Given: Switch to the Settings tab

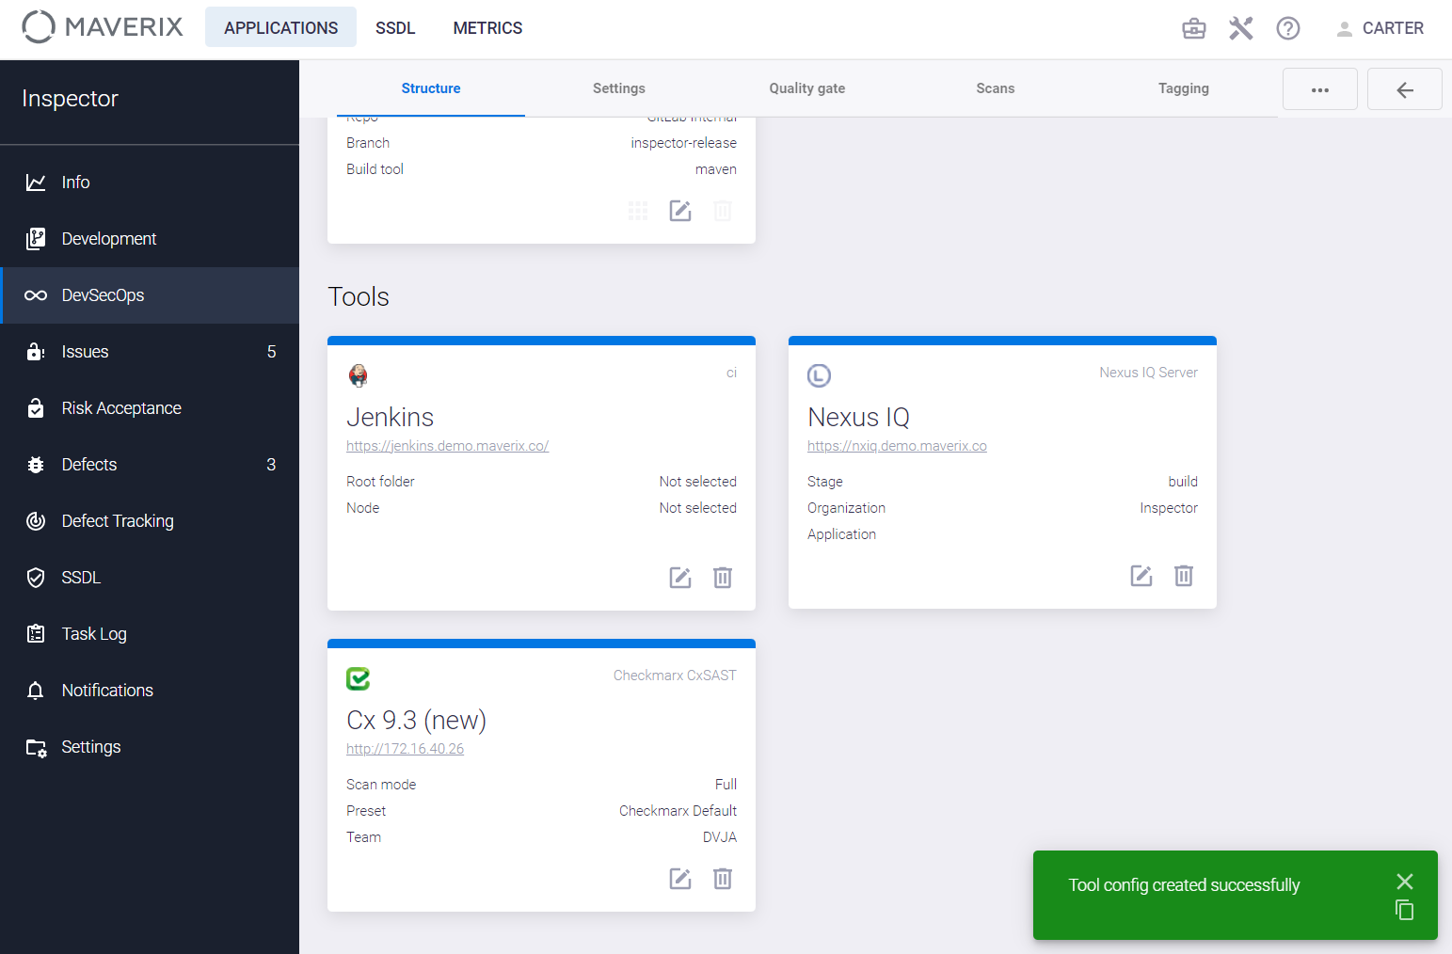Looking at the screenshot, I should pyautogui.click(x=619, y=88).
